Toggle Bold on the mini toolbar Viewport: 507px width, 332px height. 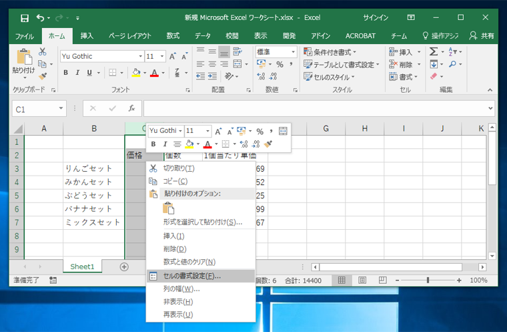[x=153, y=144]
